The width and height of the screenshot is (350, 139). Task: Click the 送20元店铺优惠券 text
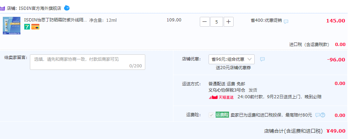click(233, 68)
